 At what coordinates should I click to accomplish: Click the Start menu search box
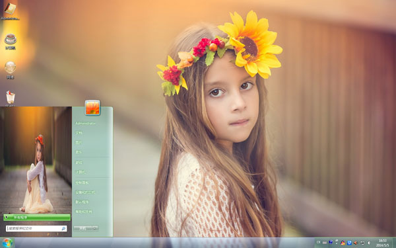coord(36,229)
